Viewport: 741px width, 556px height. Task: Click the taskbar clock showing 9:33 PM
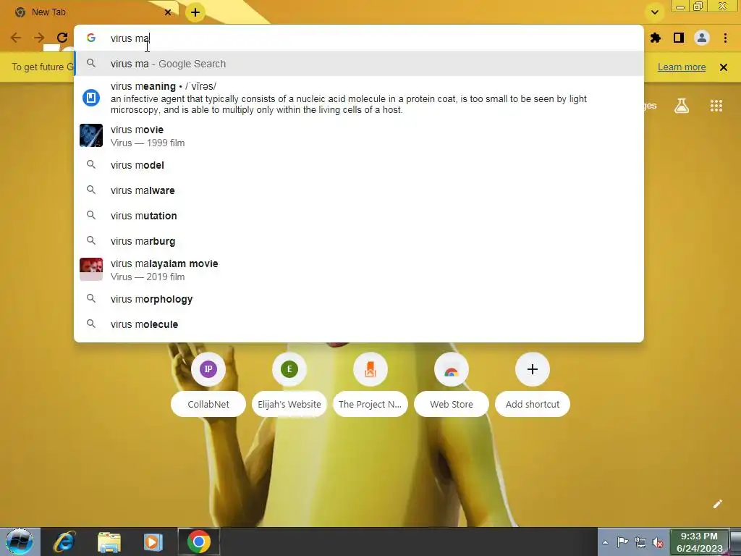coord(699,542)
